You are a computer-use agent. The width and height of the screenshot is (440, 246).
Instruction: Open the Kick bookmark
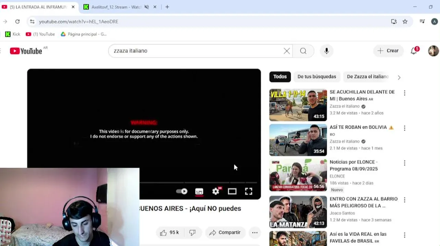(x=13, y=34)
